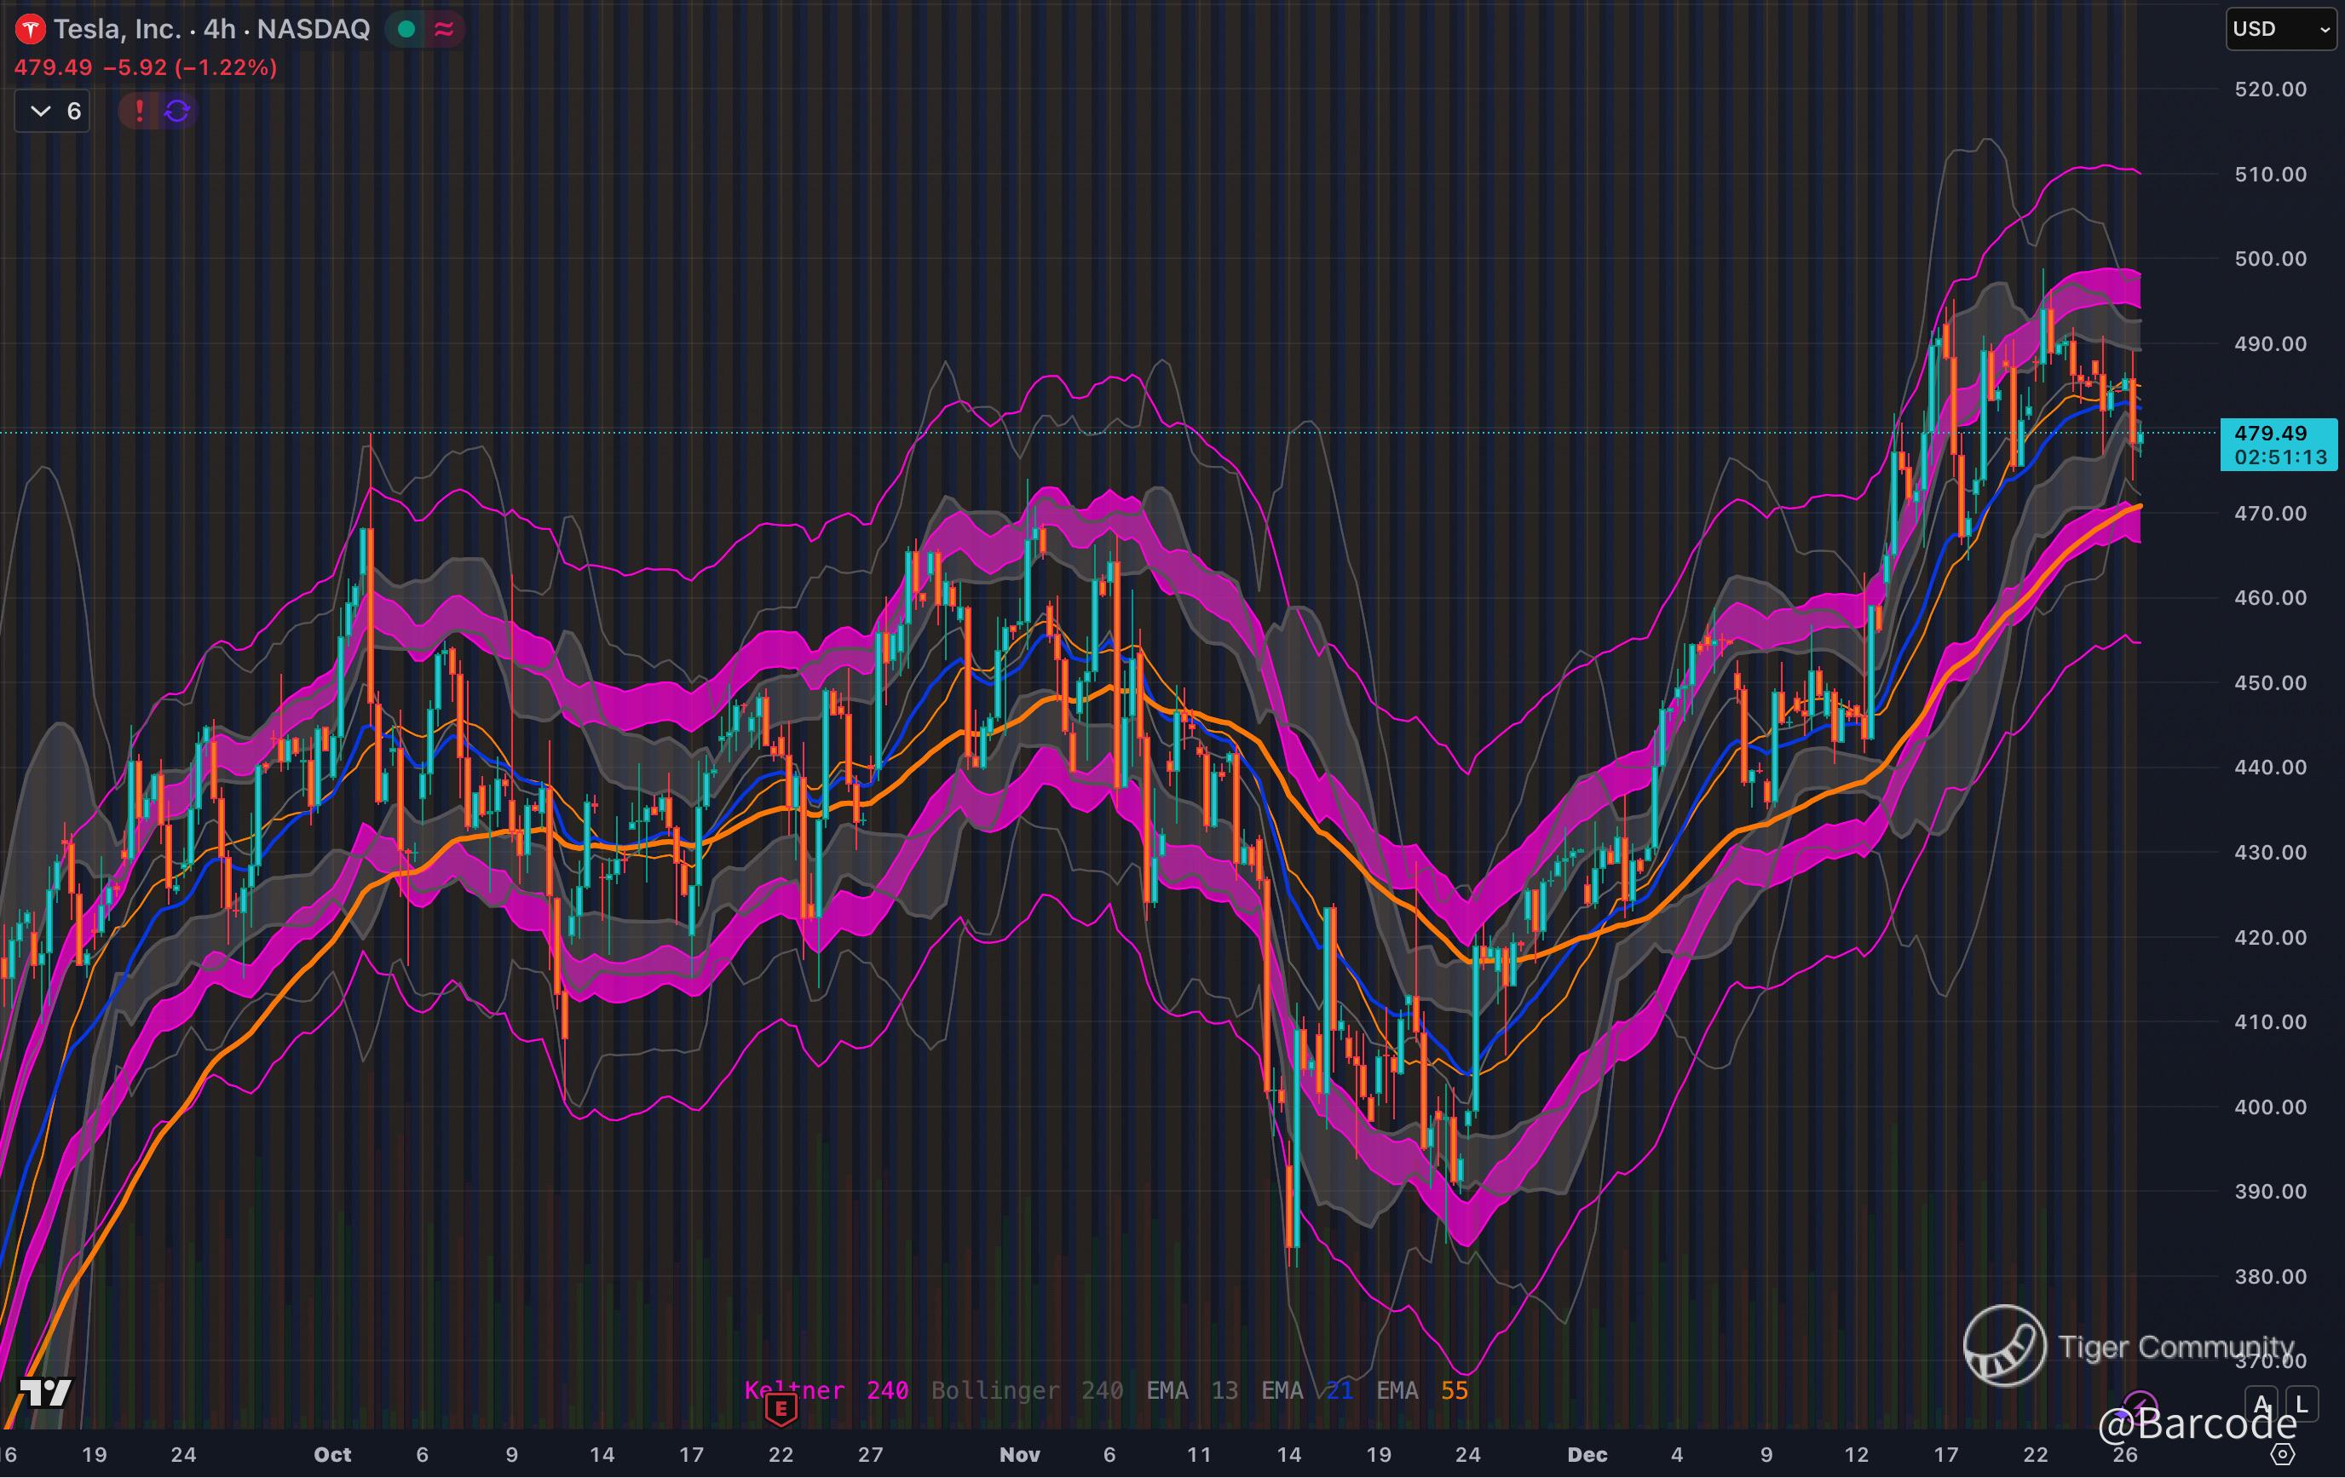
Task: Click the Nov label on time axis
Action: click(1020, 1455)
